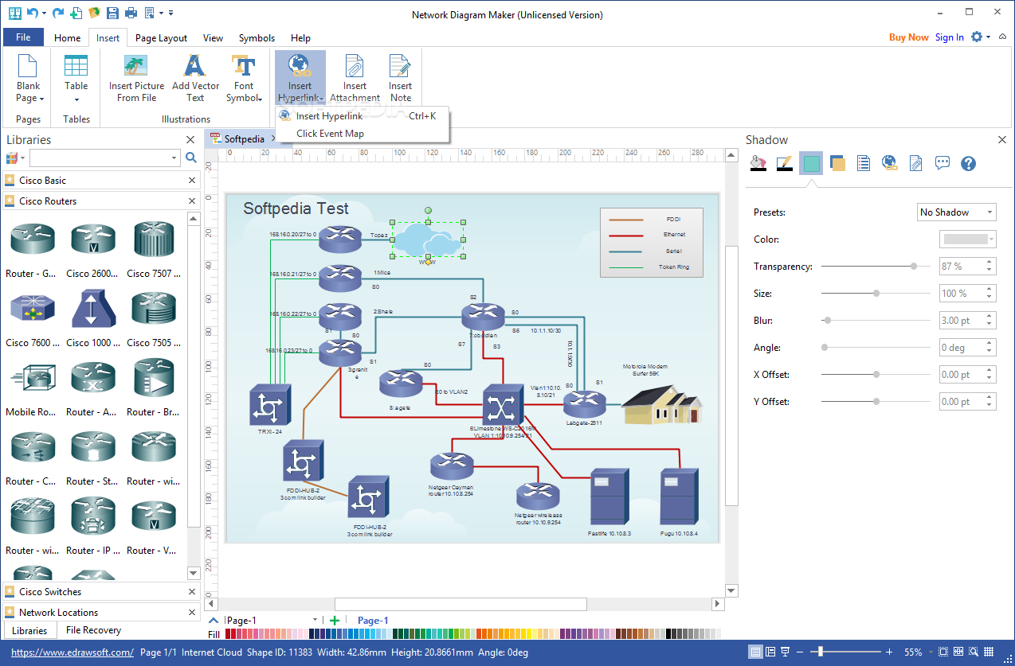Click the Buy Now link
The height and width of the screenshot is (666, 1015).
(x=908, y=37)
